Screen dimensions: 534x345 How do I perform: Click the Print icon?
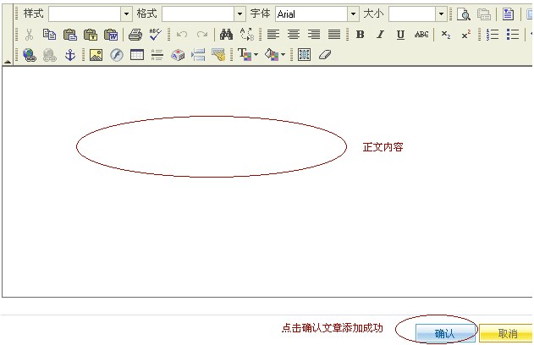135,35
